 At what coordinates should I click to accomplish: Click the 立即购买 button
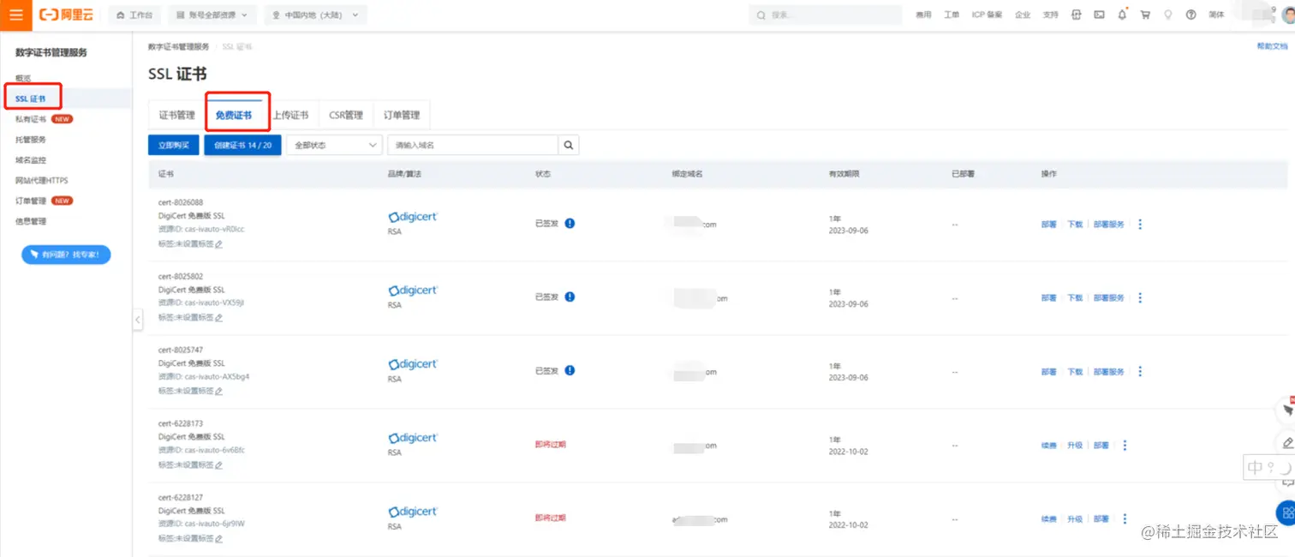pos(173,145)
